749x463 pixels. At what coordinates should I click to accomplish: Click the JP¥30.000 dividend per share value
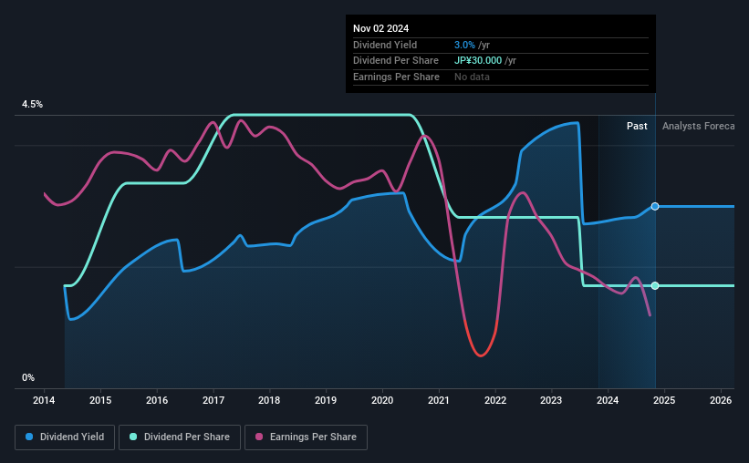[478, 61]
